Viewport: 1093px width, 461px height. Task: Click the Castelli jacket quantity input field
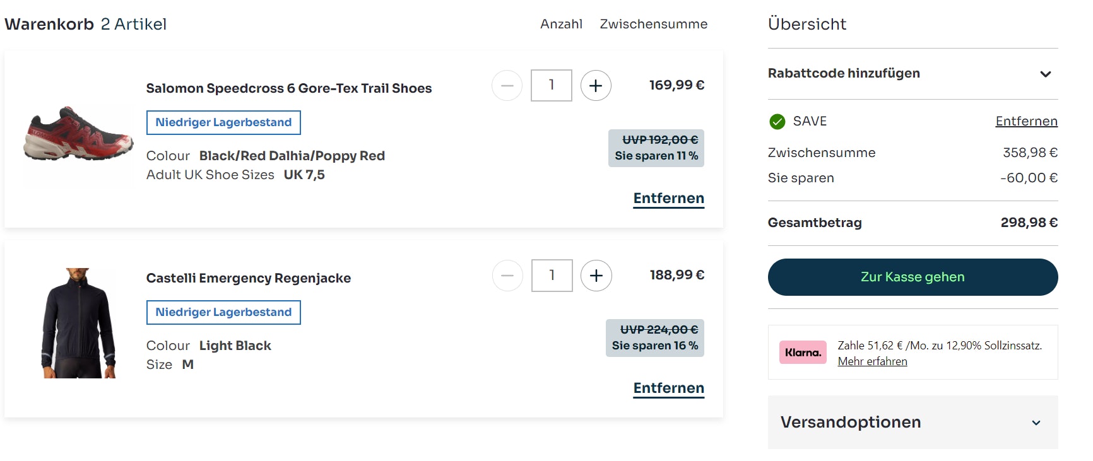(x=552, y=276)
